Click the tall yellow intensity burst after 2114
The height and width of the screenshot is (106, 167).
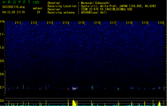(74, 103)
